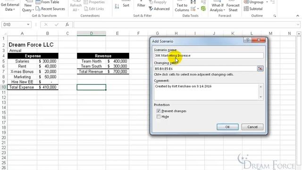Click OK in Add Scenario
302x170 pixels.
227,127
